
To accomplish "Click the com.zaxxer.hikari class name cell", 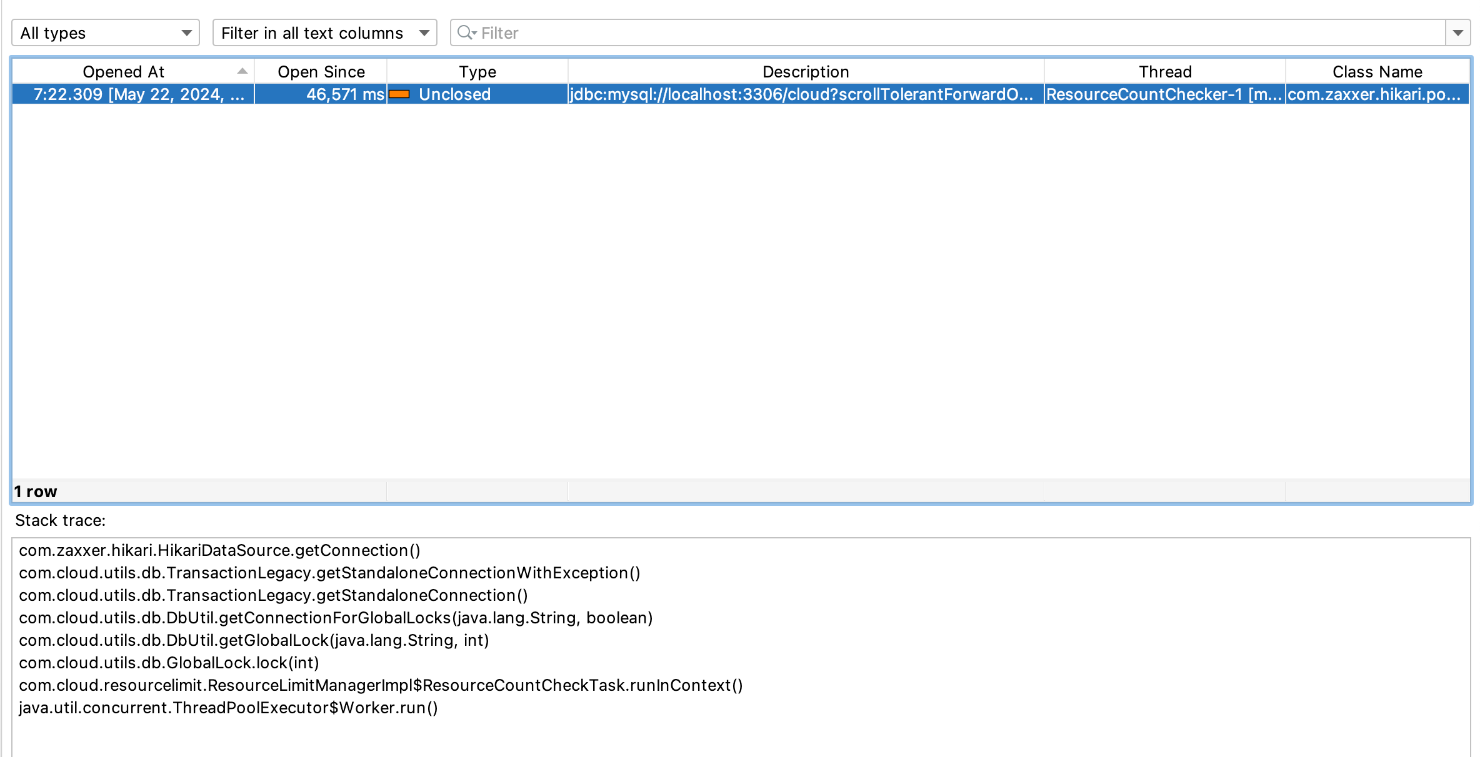I will pos(1374,94).
